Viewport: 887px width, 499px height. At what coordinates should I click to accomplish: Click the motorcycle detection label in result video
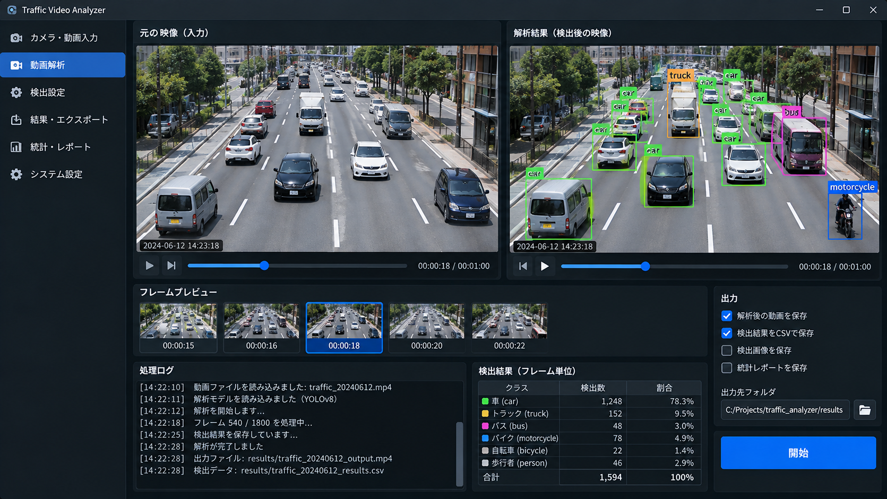tap(852, 187)
